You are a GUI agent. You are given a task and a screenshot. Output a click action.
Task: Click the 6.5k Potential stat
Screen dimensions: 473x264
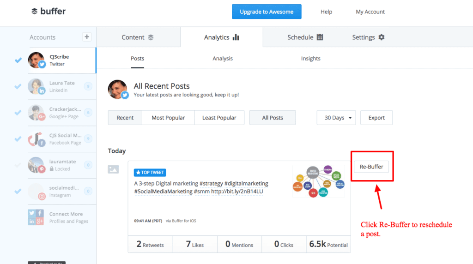click(328, 244)
